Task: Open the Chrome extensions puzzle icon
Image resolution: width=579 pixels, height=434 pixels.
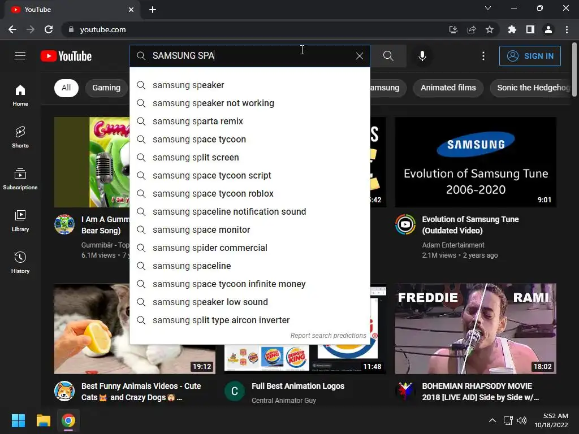Action: (512, 29)
